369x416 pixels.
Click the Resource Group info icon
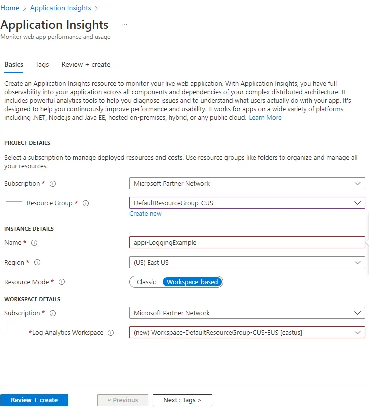(85, 203)
